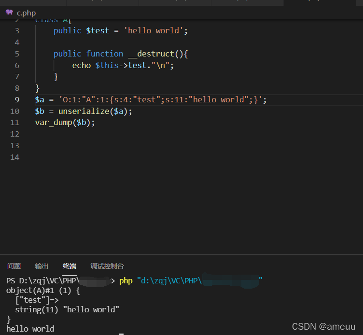
Task: Click line number 3 in the gutter
Action: click(17, 31)
